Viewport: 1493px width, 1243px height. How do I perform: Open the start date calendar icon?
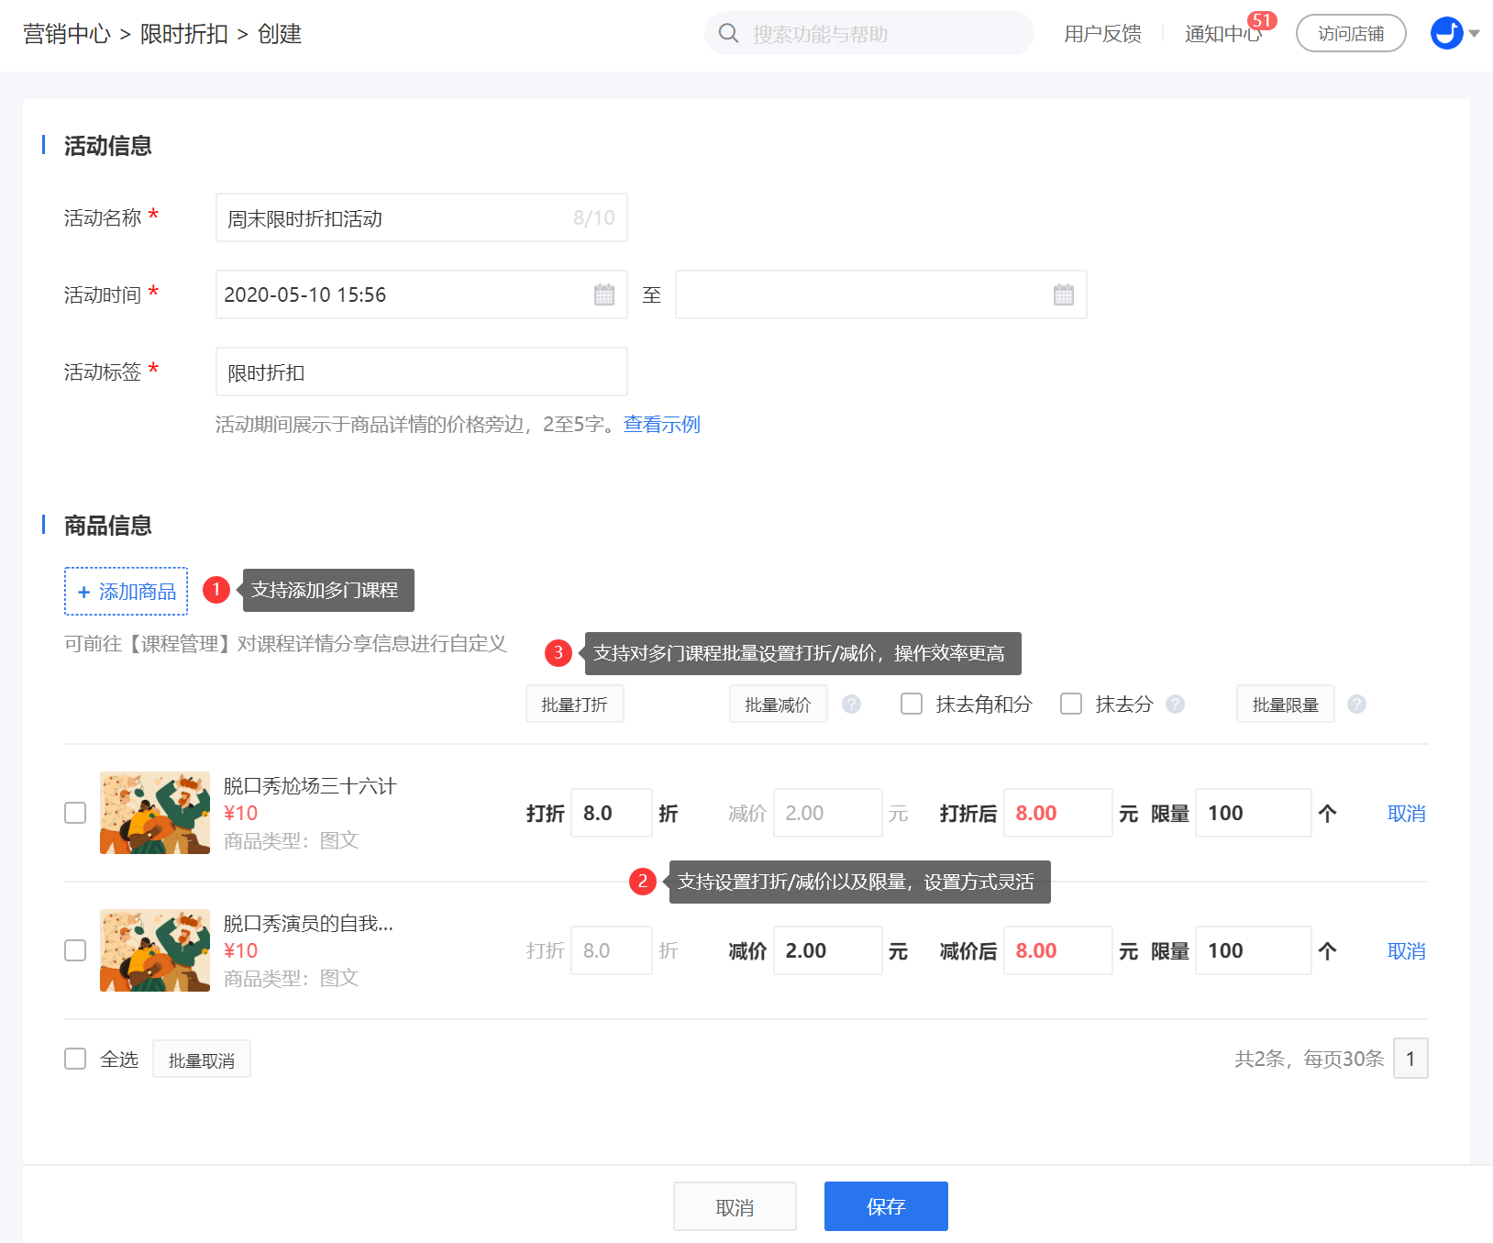603,294
